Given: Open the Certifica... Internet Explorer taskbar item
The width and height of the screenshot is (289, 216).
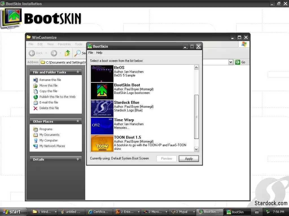Looking at the screenshot, I should (x=99, y=212).
